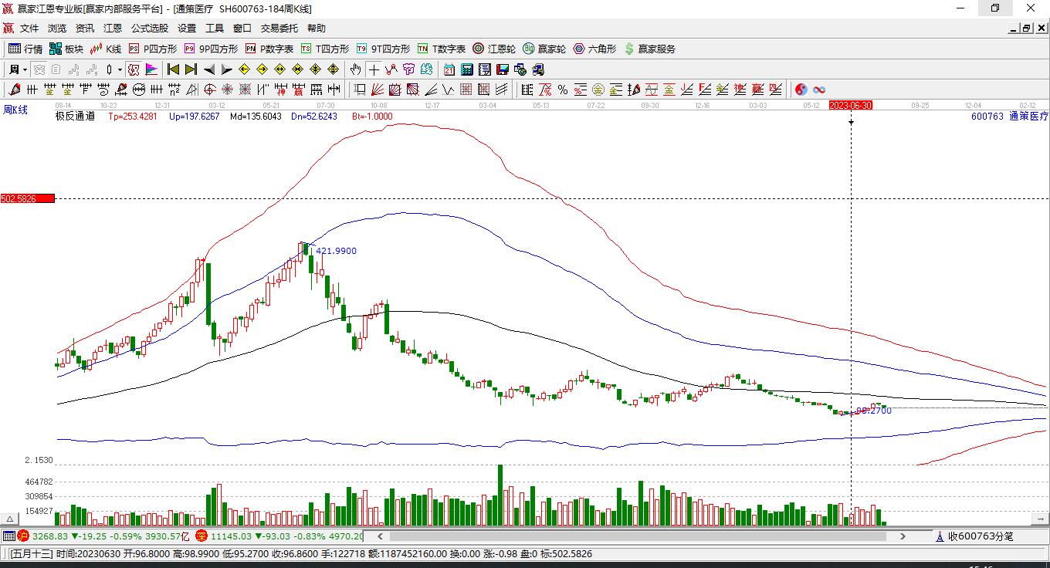Step chart right with black right arrow
This screenshot has width=1050, height=568.
[x=226, y=69]
